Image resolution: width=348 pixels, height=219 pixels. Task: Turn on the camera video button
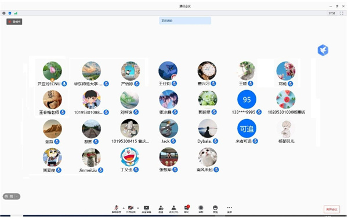click(130, 209)
